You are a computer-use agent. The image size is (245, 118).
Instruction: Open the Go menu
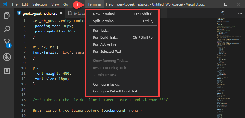(66, 4)
